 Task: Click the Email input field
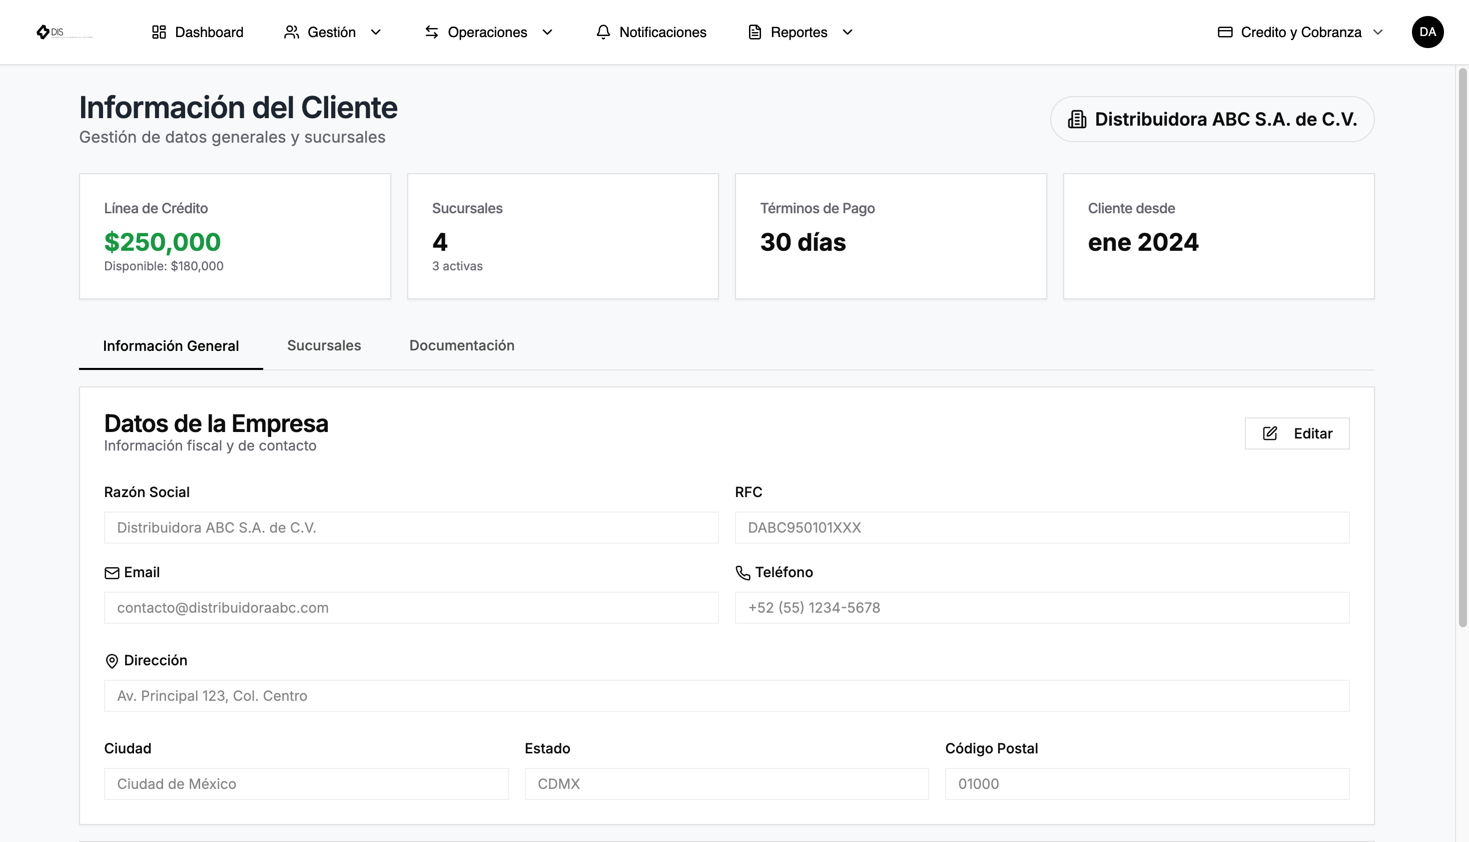click(411, 607)
